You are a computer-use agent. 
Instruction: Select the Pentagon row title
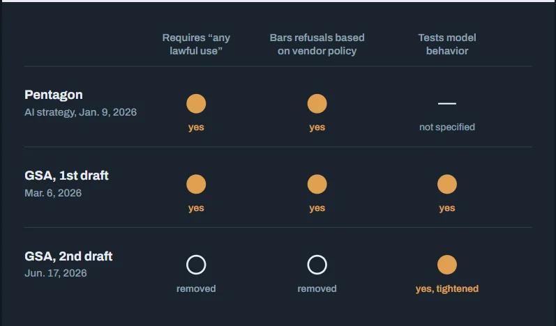54,95
